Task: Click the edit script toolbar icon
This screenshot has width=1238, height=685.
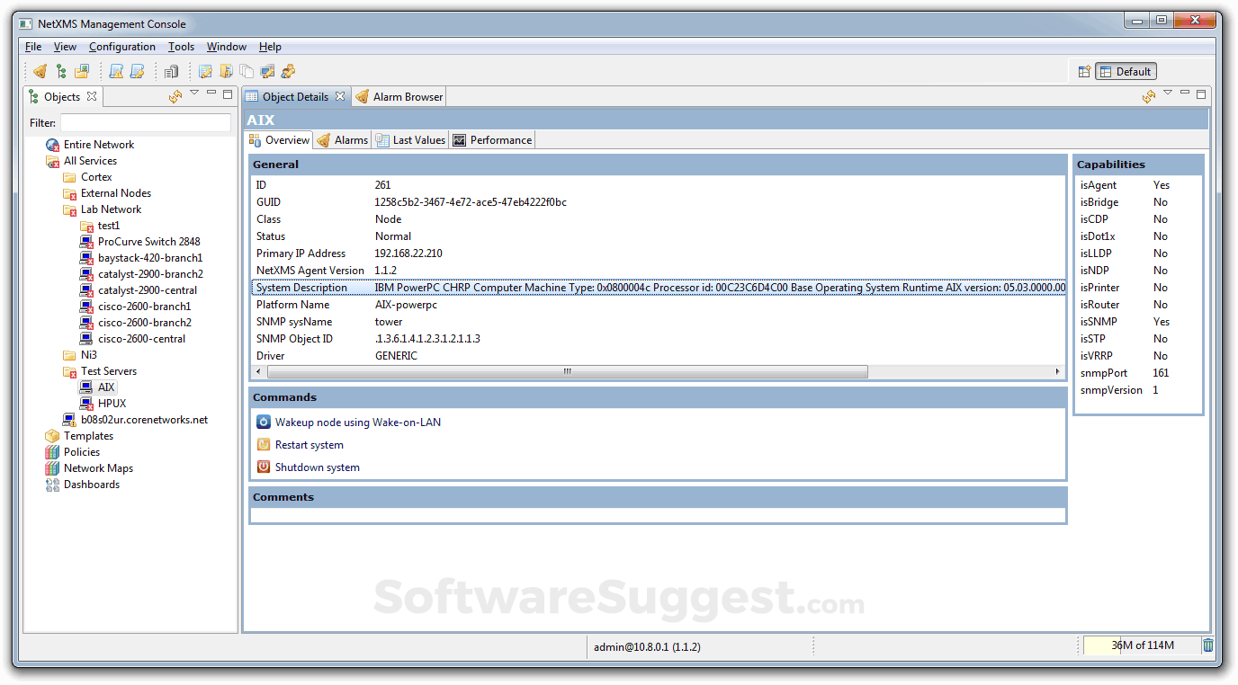Action: (136, 70)
